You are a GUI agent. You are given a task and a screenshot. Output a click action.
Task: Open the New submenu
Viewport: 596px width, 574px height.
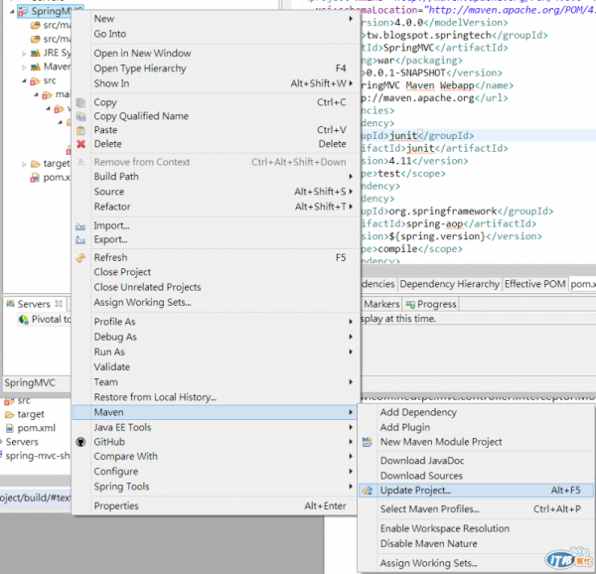(x=214, y=19)
